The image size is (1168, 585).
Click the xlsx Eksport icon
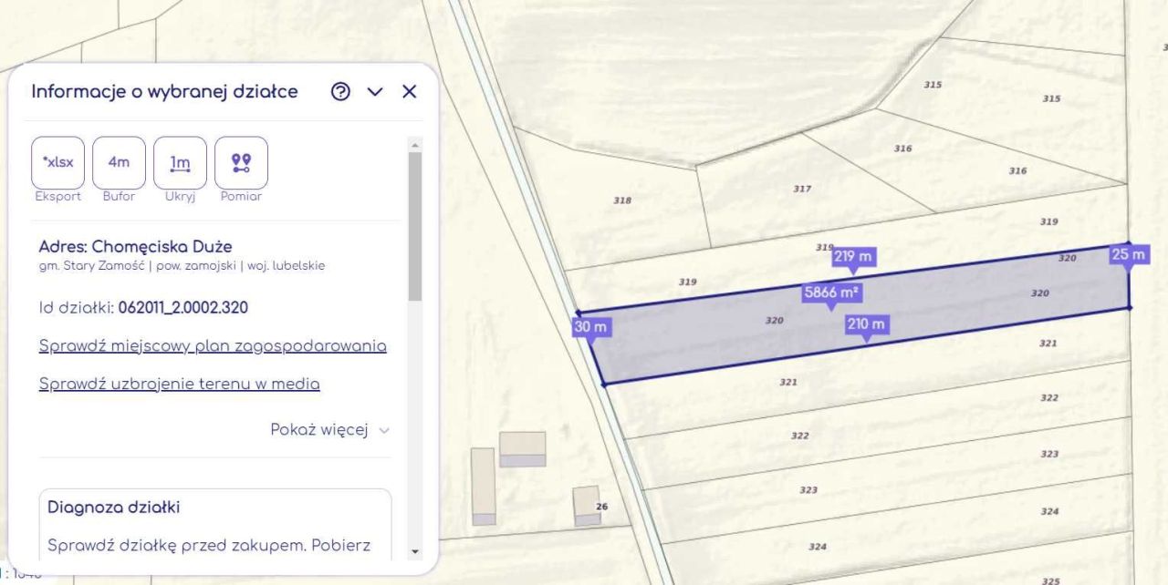58,163
